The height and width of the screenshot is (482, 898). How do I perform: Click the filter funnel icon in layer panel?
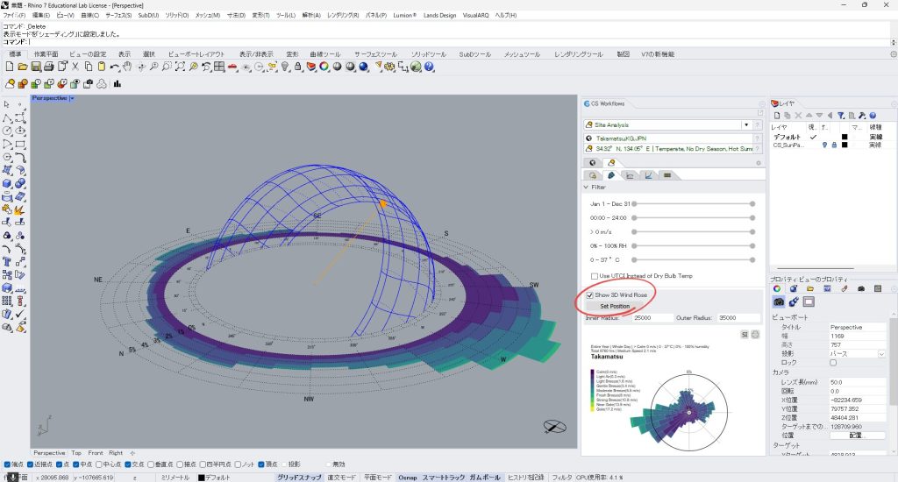841,115
